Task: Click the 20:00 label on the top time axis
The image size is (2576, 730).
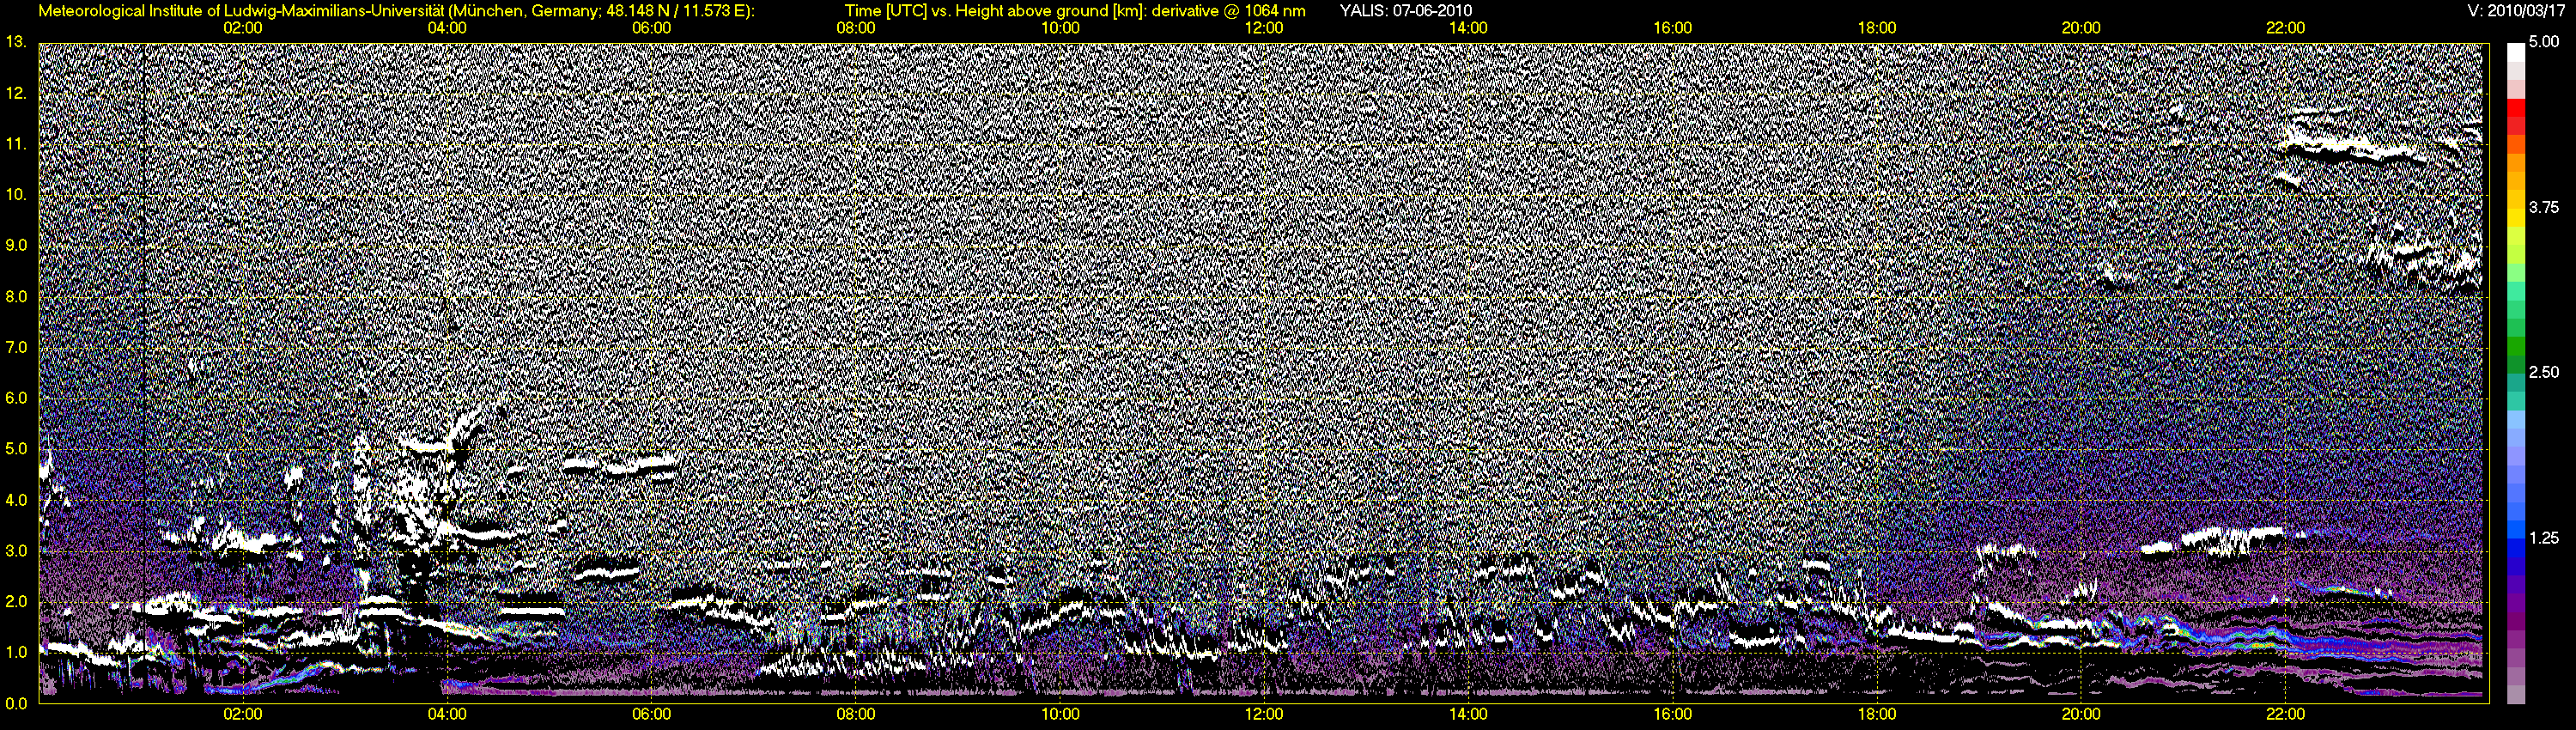Action: (2081, 28)
